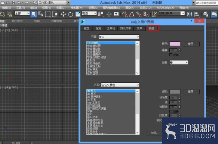The image size is (218, 144).
Task: Toggle the Angle Snap icon
Action: (x=132, y=14)
